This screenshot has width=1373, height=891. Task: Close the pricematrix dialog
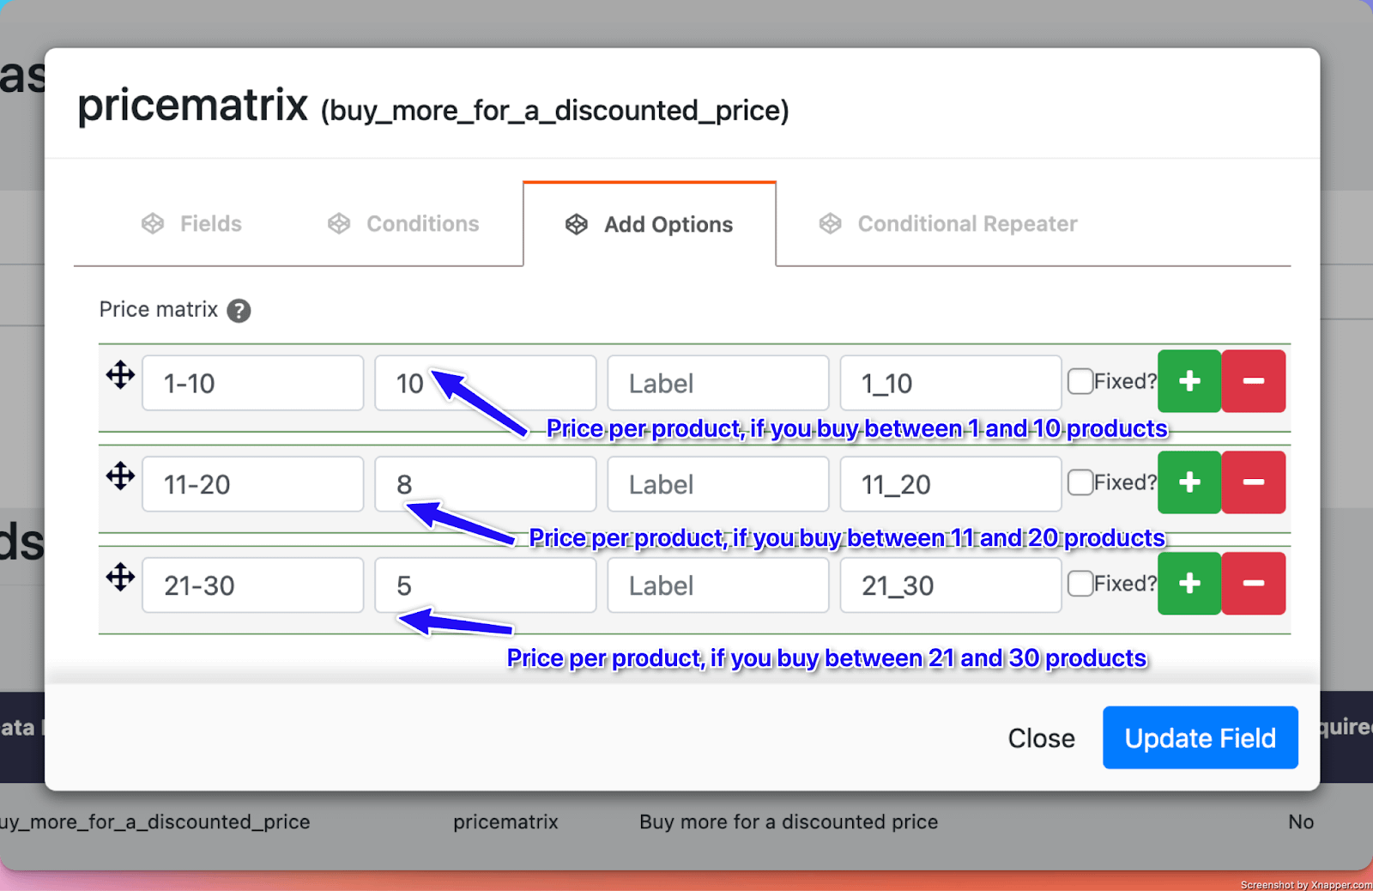(x=1041, y=738)
